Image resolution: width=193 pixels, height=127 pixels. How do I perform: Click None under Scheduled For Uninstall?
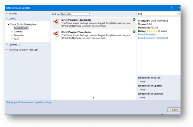coord(143,98)
